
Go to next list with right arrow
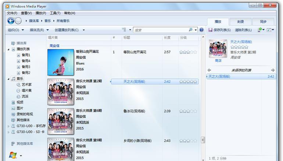click(273, 70)
